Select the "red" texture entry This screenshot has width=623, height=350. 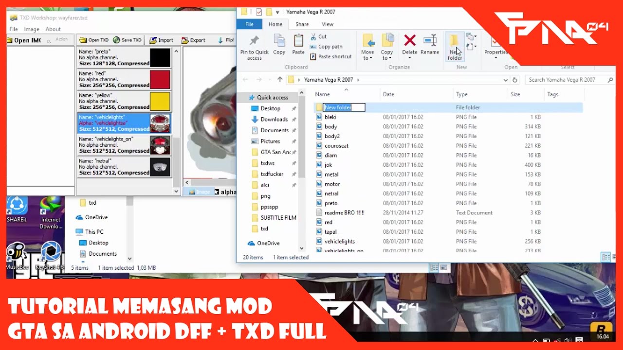[124, 79]
